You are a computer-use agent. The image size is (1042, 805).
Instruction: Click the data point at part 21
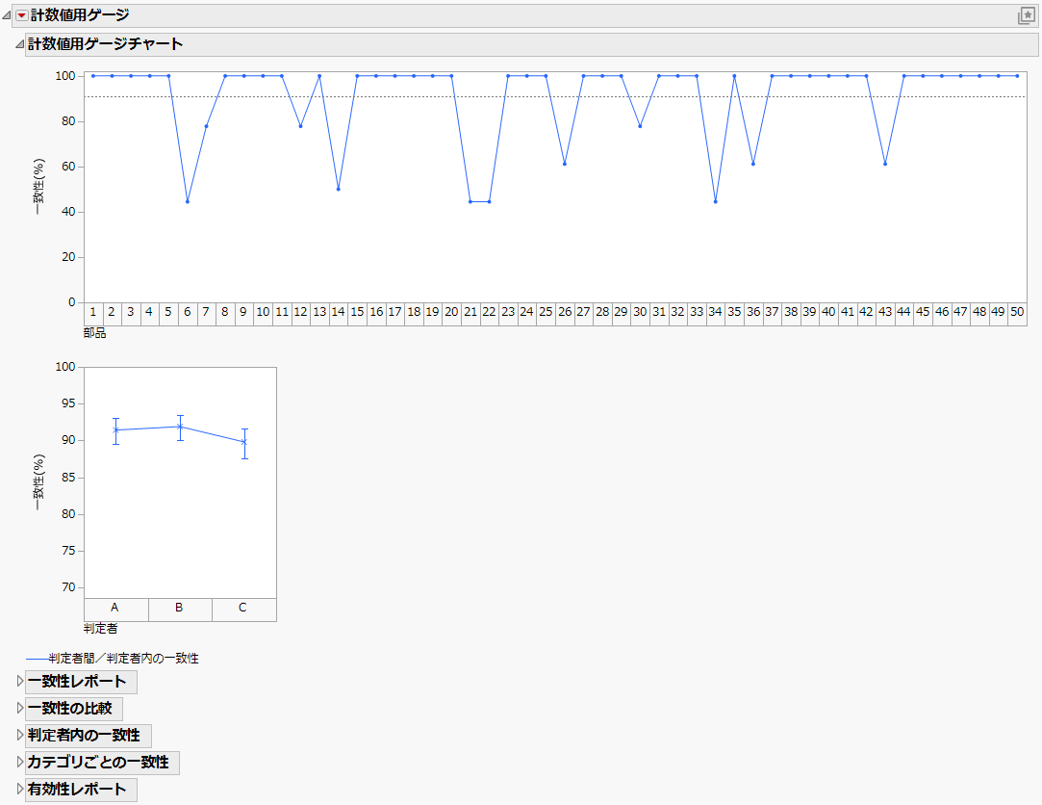470,202
